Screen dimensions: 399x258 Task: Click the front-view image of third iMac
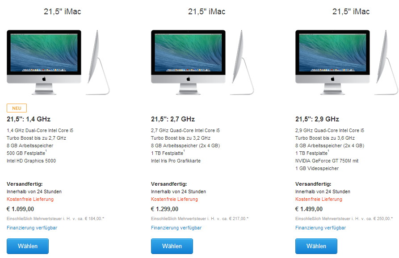(332, 62)
